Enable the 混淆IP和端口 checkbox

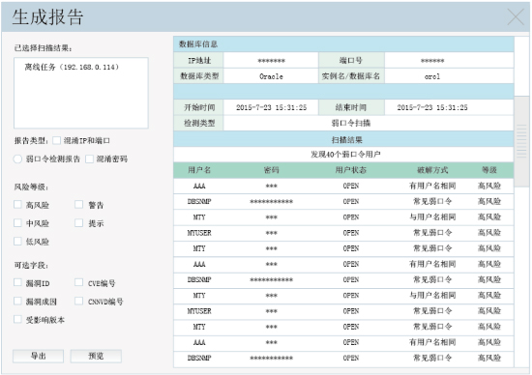coord(57,140)
